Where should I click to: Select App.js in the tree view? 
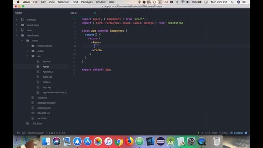pos(46,67)
